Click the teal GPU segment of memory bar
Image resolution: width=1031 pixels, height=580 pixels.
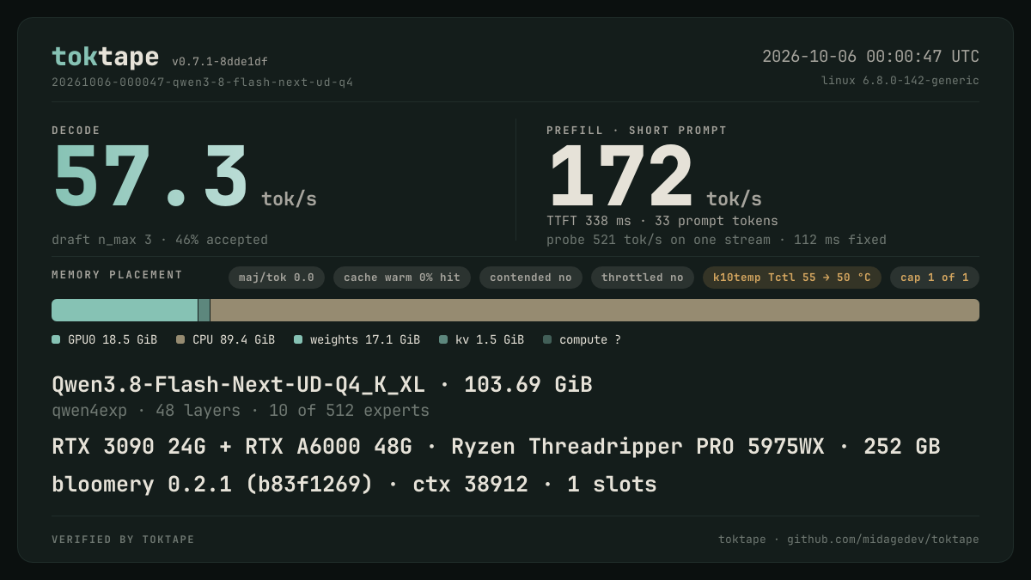125,310
